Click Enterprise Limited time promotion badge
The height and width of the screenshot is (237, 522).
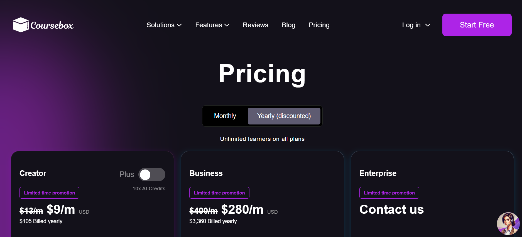click(389, 193)
